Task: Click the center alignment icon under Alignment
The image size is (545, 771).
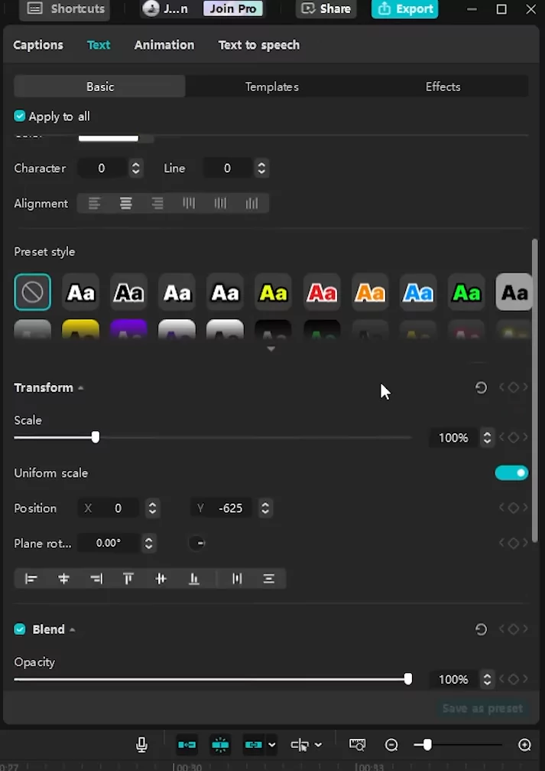Action: click(125, 203)
